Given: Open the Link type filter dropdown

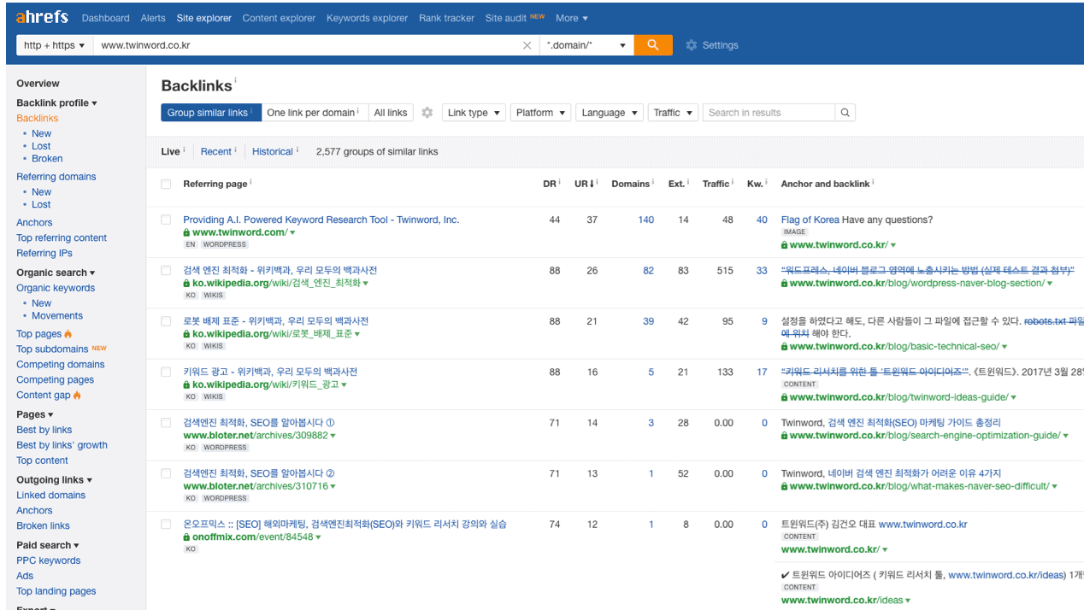Looking at the screenshot, I should 474,113.
